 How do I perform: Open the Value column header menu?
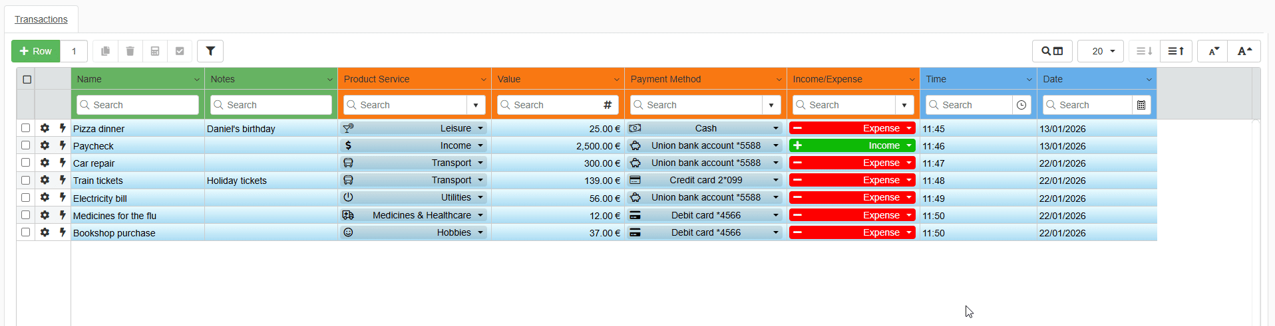click(x=617, y=79)
